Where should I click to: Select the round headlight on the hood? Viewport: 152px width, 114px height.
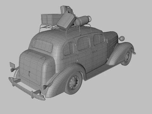[122, 38]
